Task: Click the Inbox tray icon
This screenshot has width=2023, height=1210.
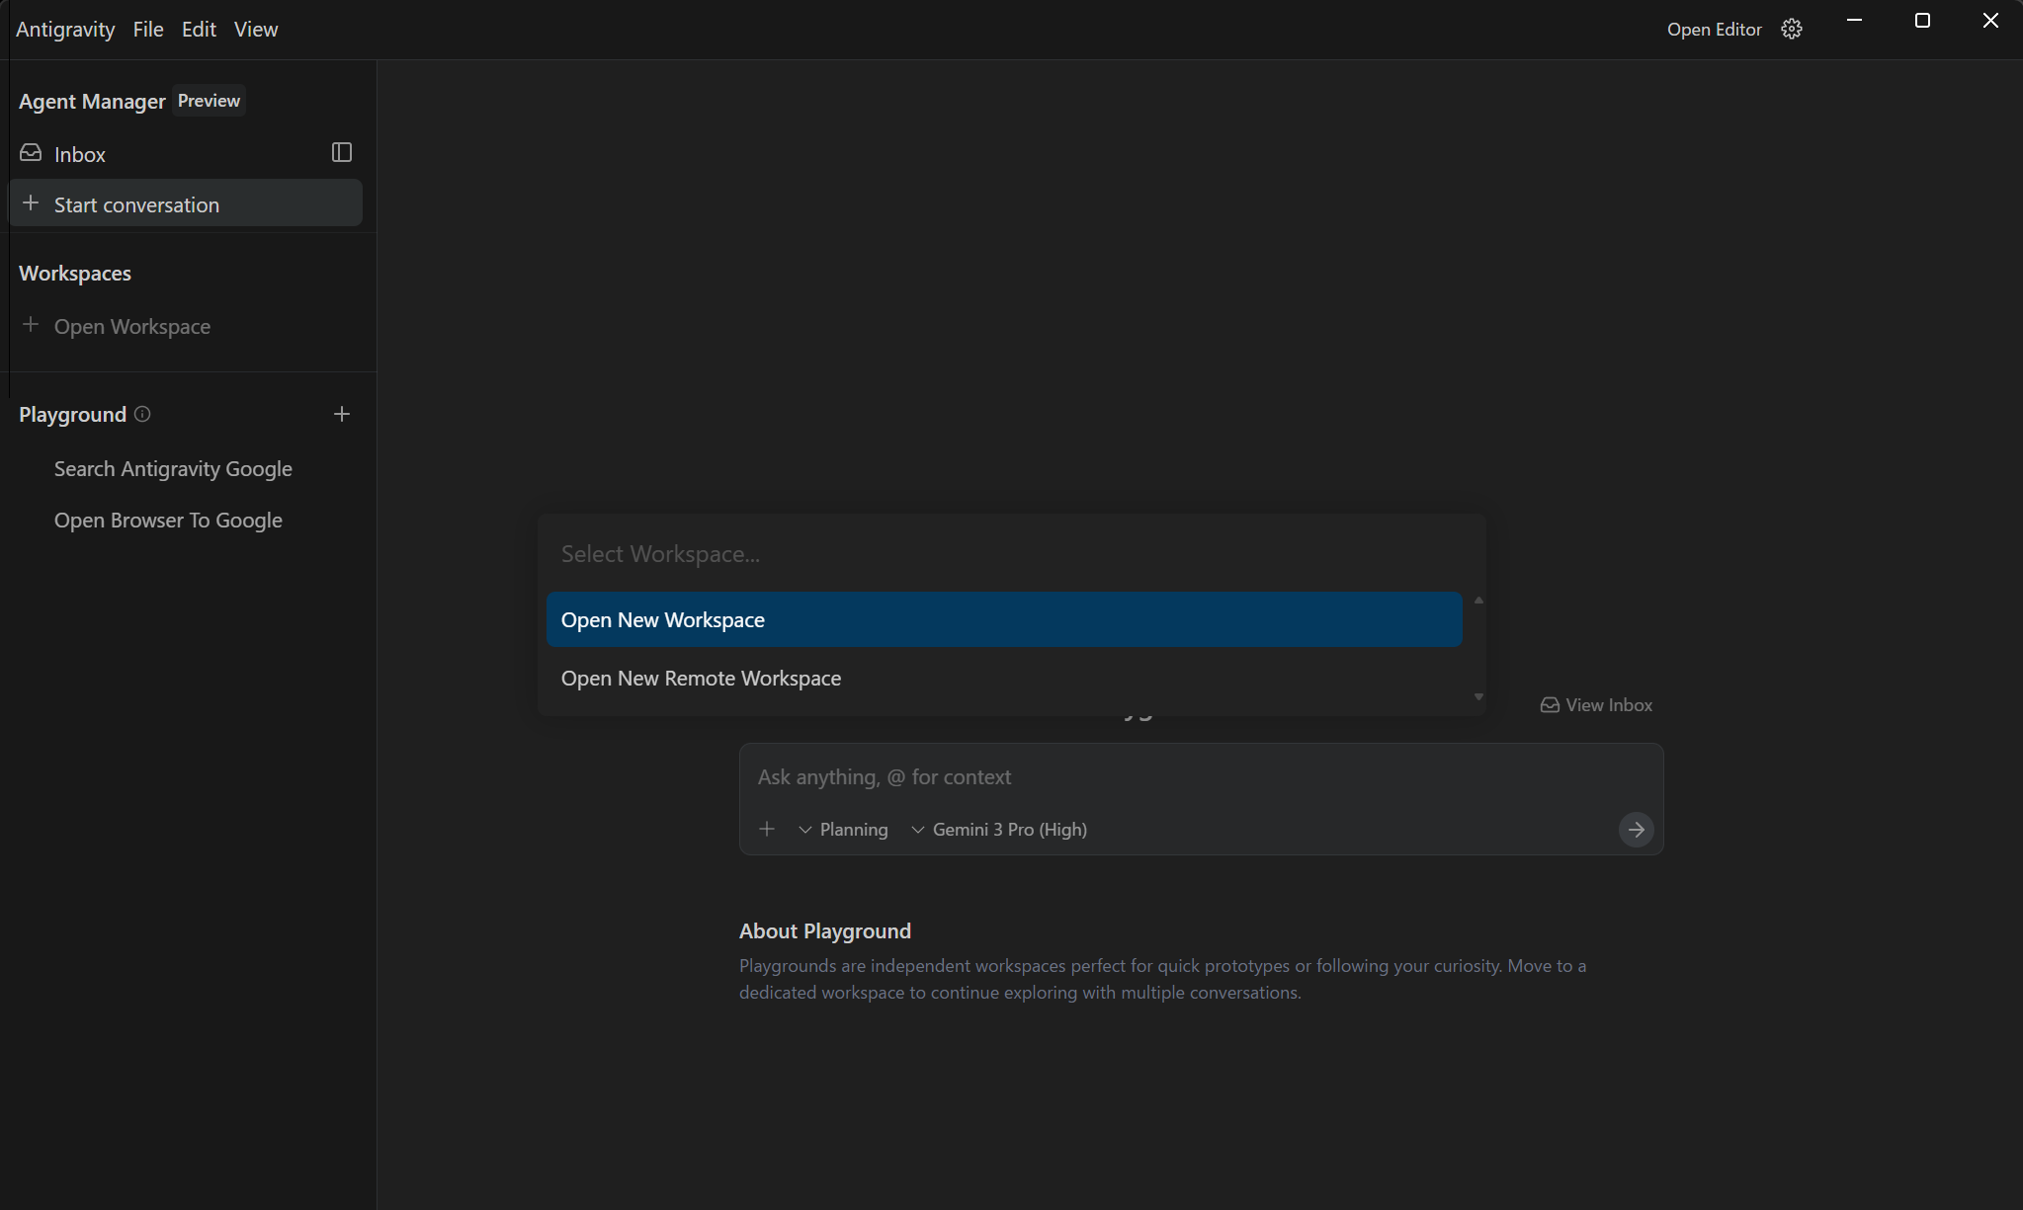Action: (x=31, y=153)
